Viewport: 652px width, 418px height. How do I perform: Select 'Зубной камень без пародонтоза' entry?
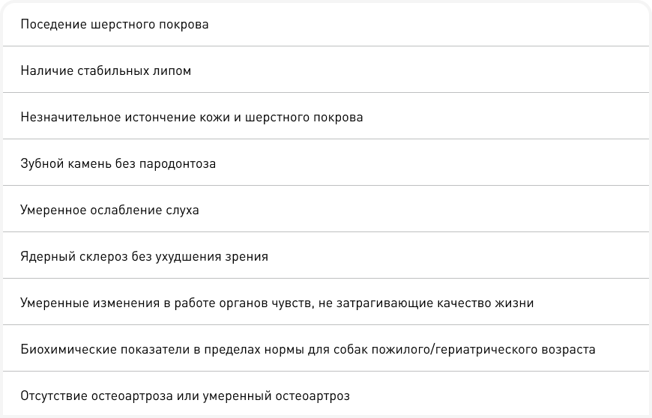point(118,164)
